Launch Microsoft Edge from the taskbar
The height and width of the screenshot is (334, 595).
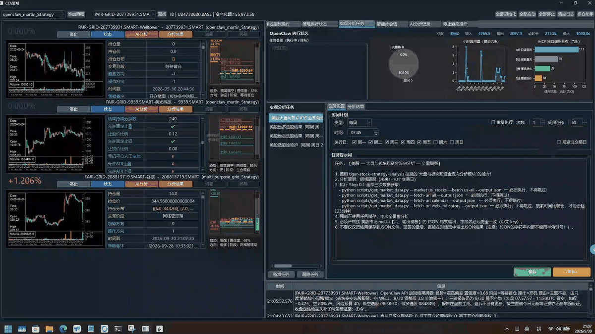point(63,329)
